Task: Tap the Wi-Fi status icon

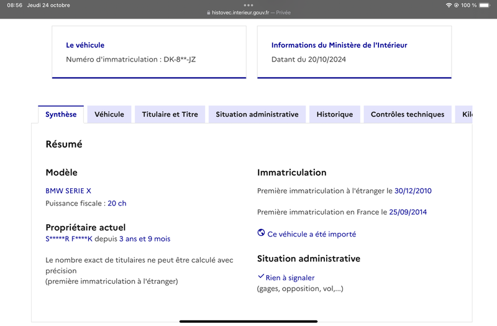Action: point(449,5)
